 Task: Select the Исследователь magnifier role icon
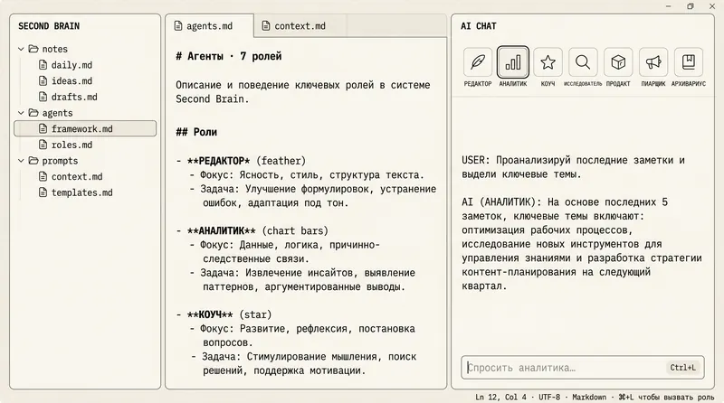(x=583, y=61)
